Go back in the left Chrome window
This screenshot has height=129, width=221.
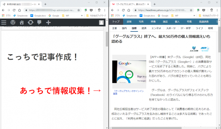click(x=3, y=10)
